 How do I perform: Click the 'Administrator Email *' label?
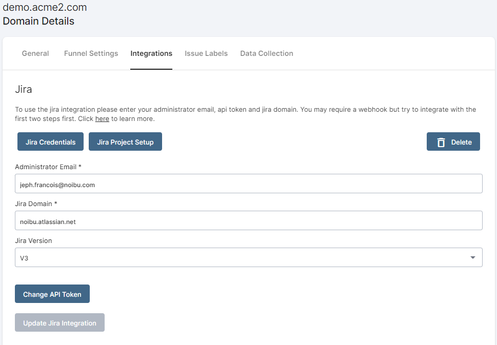(48, 167)
